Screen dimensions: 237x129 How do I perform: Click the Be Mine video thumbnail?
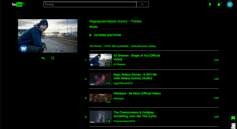(101, 98)
